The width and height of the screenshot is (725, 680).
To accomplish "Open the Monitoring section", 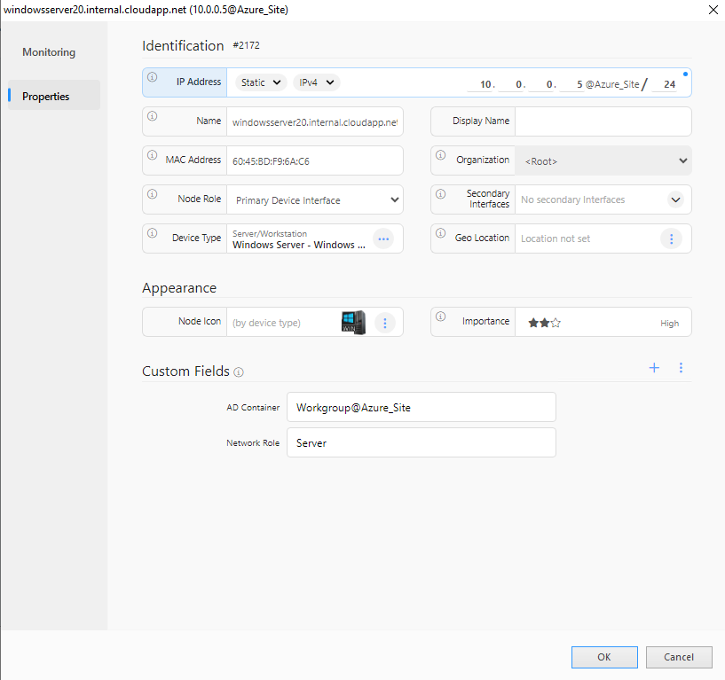I will (49, 52).
